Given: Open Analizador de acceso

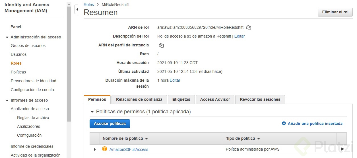Looking at the screenshot, I should 30,109.
